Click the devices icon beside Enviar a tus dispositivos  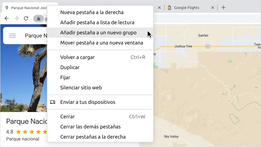click(x=53, y=102)
